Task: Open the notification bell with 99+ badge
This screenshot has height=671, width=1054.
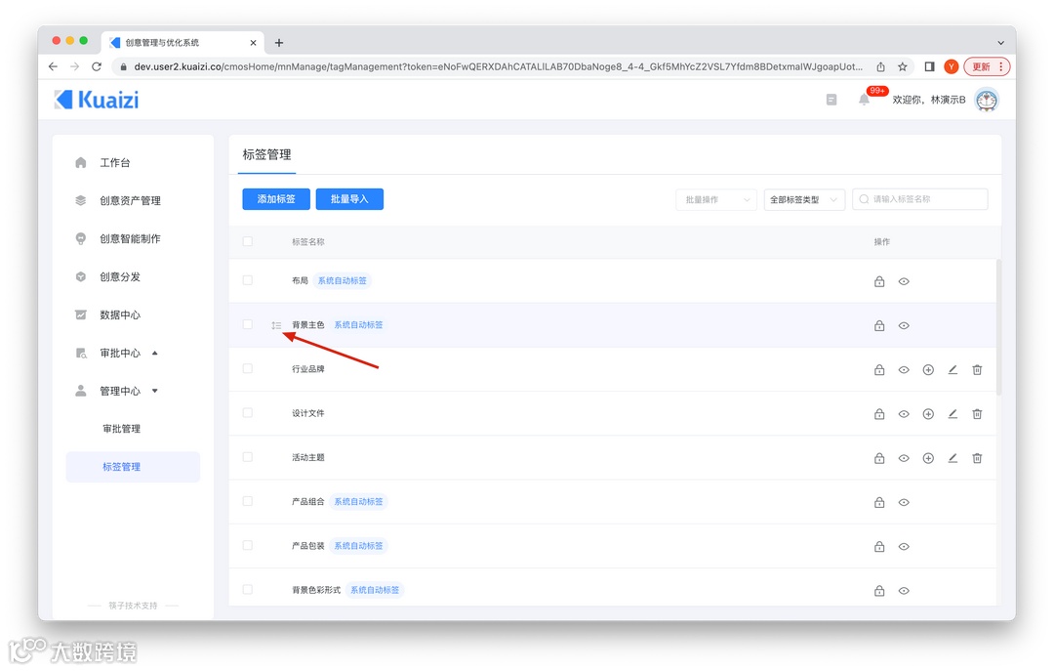Action: pyautogui.click(x=865, y=100)
